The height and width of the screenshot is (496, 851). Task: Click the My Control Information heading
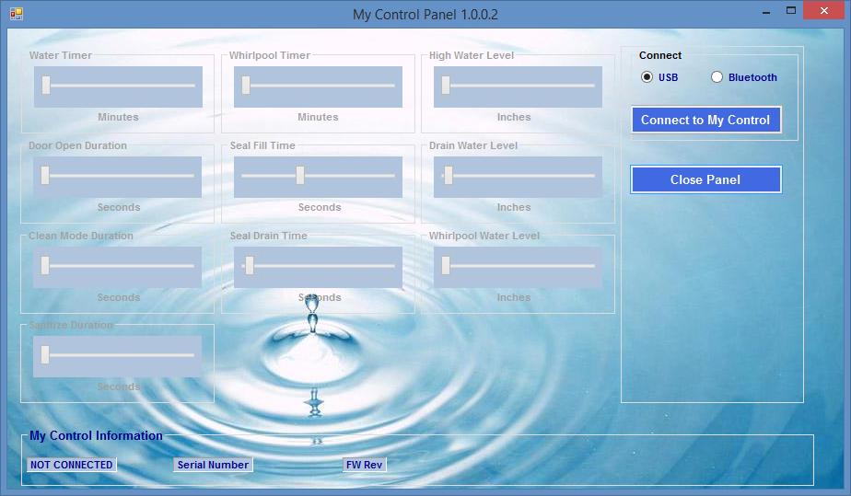[x=96, y=435]
